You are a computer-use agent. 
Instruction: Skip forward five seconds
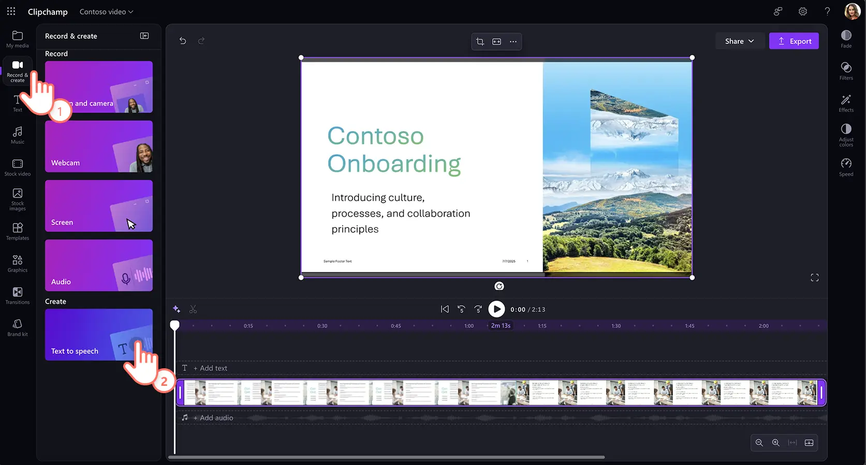coord(478,309)
